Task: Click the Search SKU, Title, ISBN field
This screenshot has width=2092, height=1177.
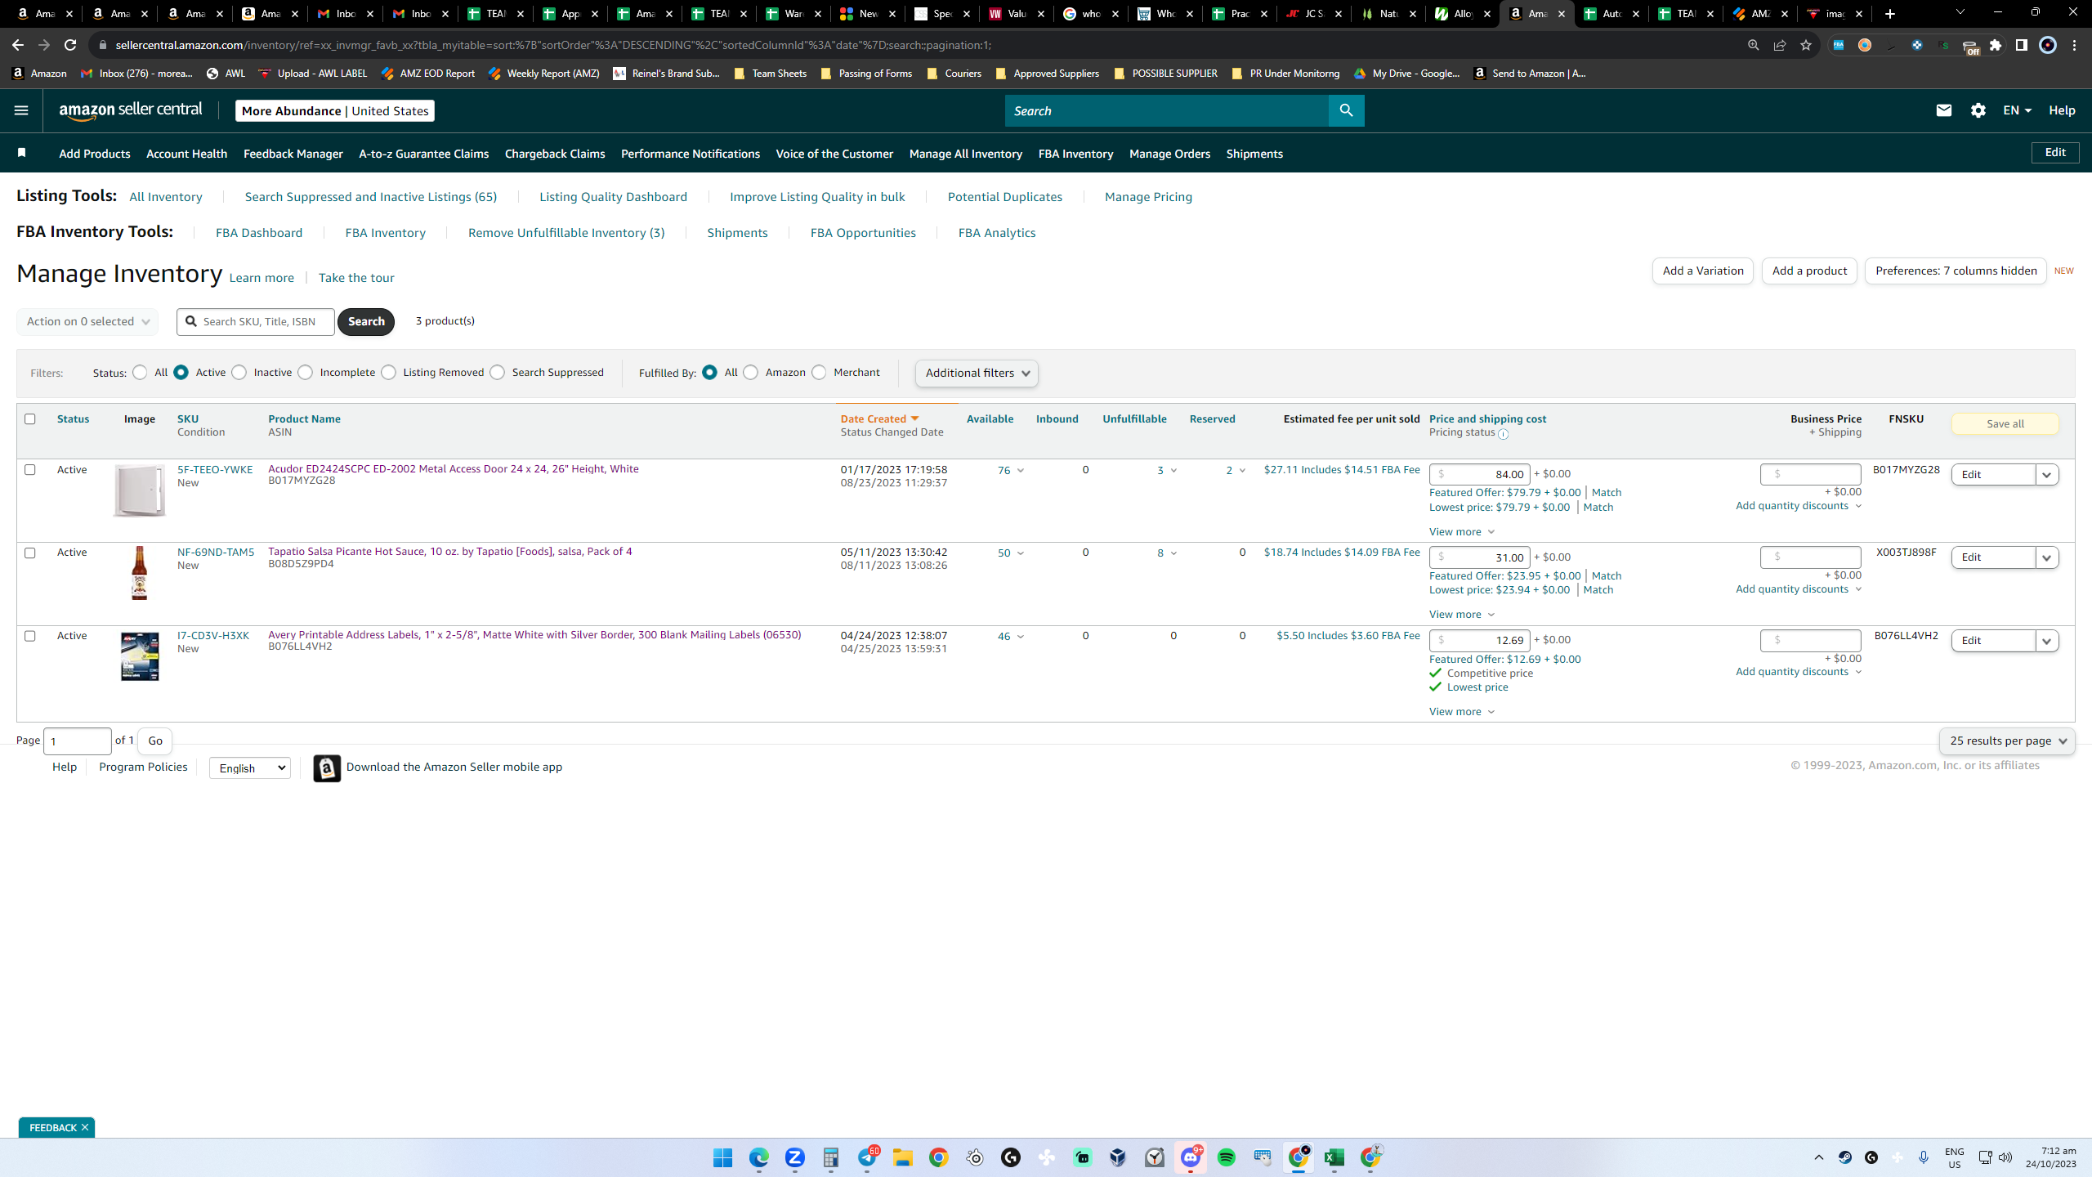Action: [x=256, y=321]
